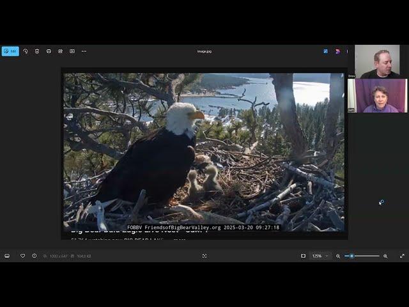Image resolution: width=409 pixels, height=307 pixels.
Task: Enter full screen with the diagonal arrows icon
Action: pyautogui.click(x=402, y=256)
